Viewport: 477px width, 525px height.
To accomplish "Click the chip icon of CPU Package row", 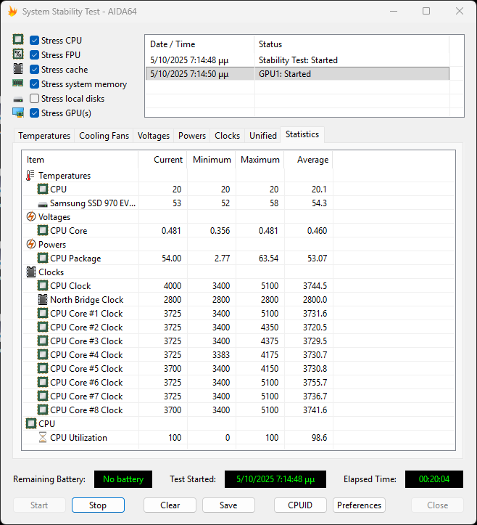I will [43, 259].
